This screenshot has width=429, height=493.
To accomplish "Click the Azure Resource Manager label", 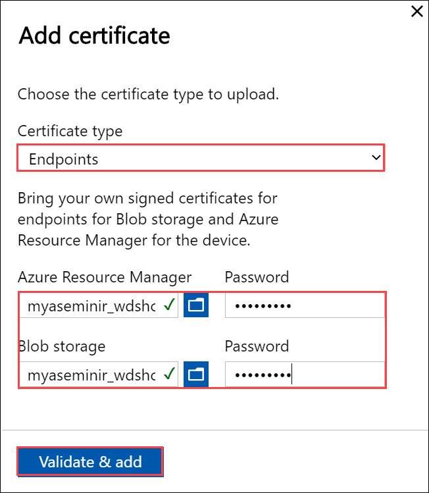I will coord(105,277).
